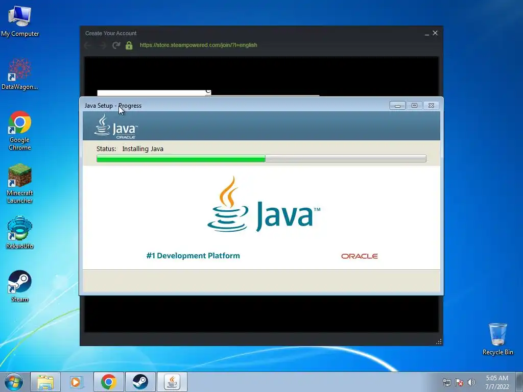Click the Java logo in the header banner
The width and height of the screenshot is (523, 392).
[x=116, y=127]
